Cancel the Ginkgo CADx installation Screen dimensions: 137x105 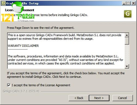pyautogui.click(x=123, y=98)
